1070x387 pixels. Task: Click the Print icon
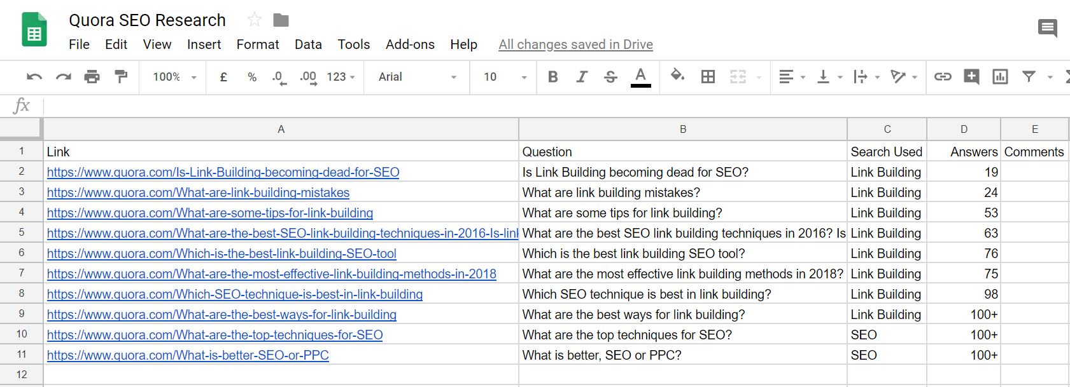click(x=92, y=77)
